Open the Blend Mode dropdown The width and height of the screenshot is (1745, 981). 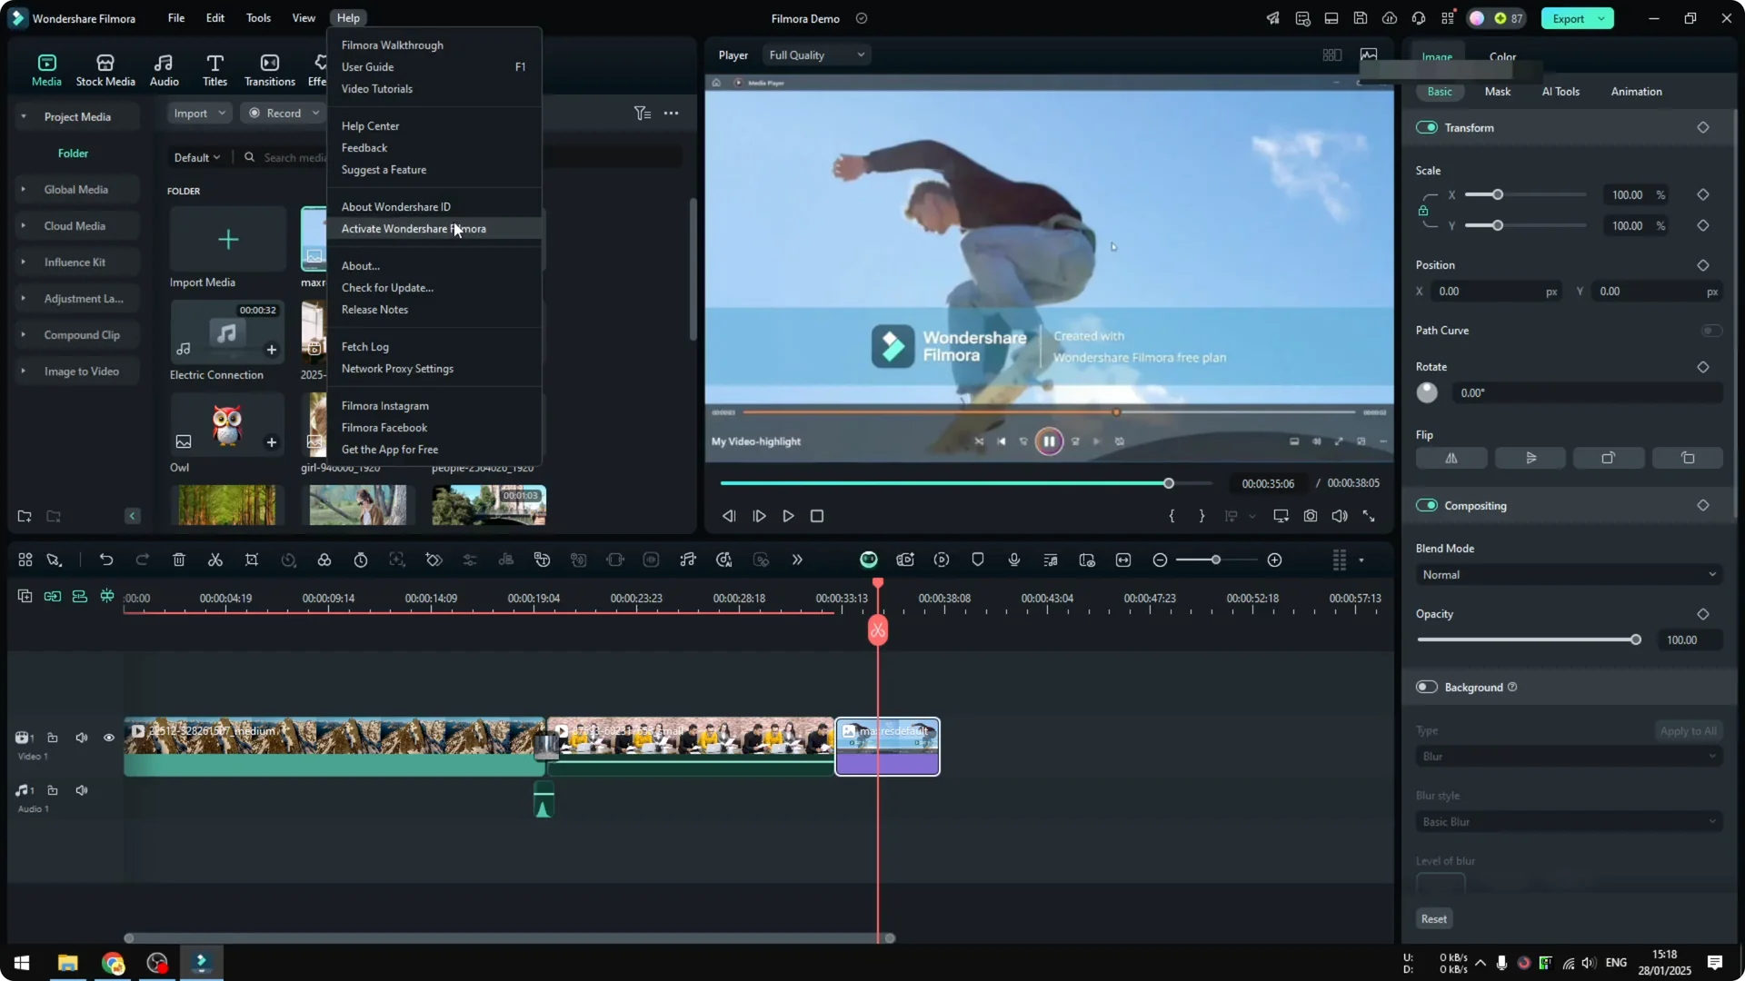(1569, 574)
